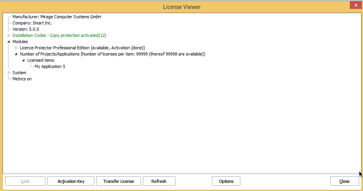
Task: Select Installation Codes - Copy protection activated(12)
Action: point(59,35)
